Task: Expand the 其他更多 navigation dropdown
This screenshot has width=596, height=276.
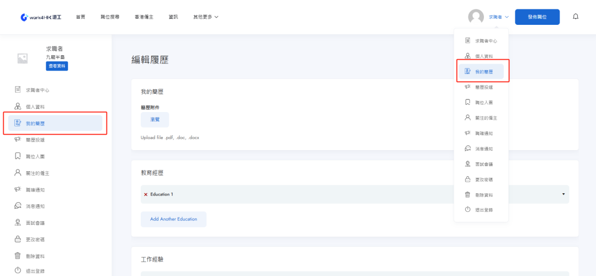Action: [x=206, y=17]
